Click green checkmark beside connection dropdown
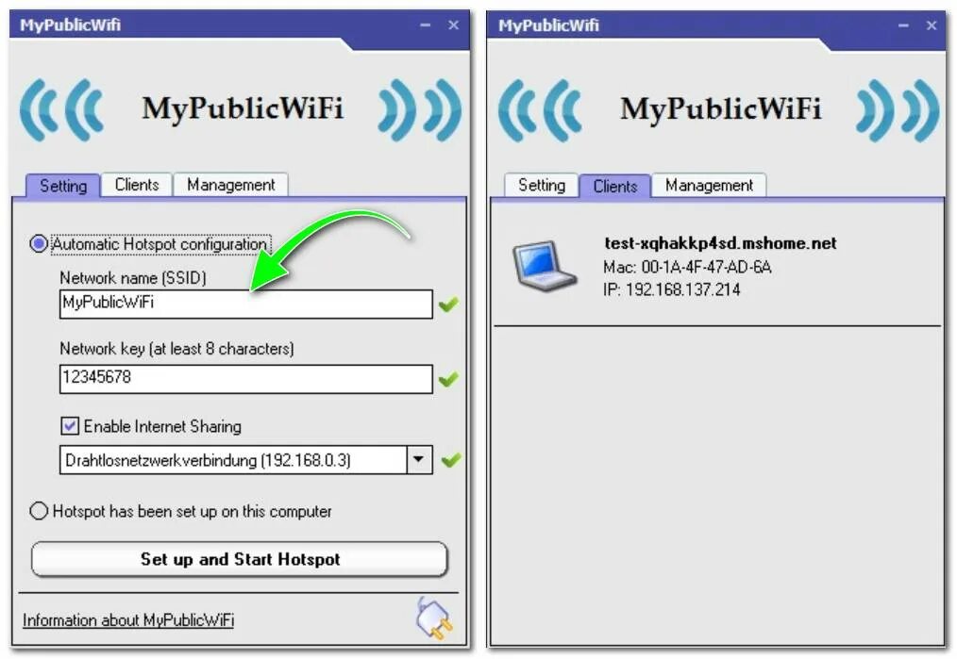Screen dimensions: 957x659 point(450,460)
